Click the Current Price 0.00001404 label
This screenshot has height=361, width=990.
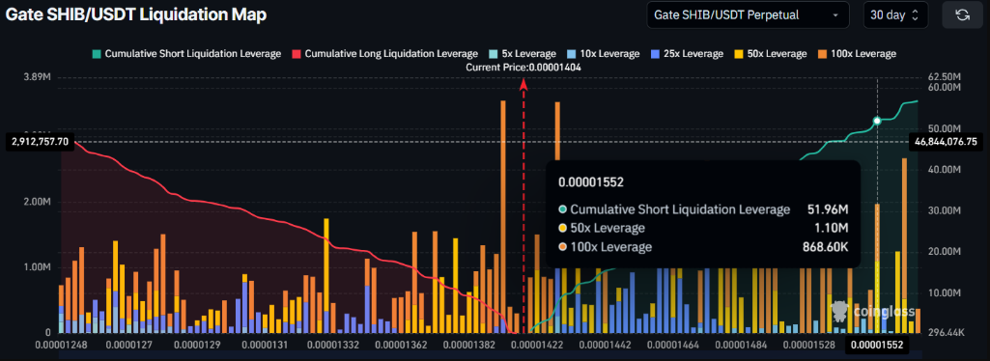click(523, 67)
